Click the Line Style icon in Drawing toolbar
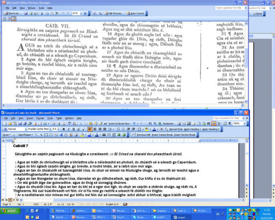275x220 pixels. pyautogui.click(x=104, y=135)
